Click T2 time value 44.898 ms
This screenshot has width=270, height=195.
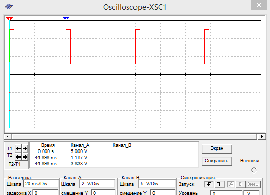click(46, 158)
